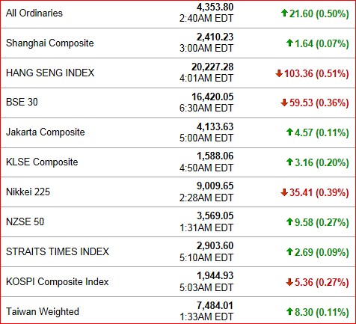Image resolution: width=356 pixels, height=324 pixels.
Task: Click the red down arrow beside HANG SENG INDEX
Action: pyautogui.click(x=279, y=73)
